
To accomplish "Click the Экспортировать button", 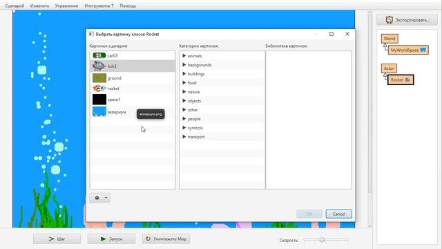I will tap(407, 20).
